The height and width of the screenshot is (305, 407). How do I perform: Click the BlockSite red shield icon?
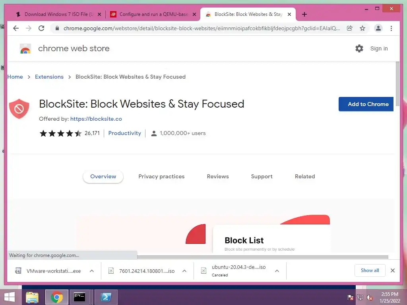pyautogui.click(x=19, y=109)
